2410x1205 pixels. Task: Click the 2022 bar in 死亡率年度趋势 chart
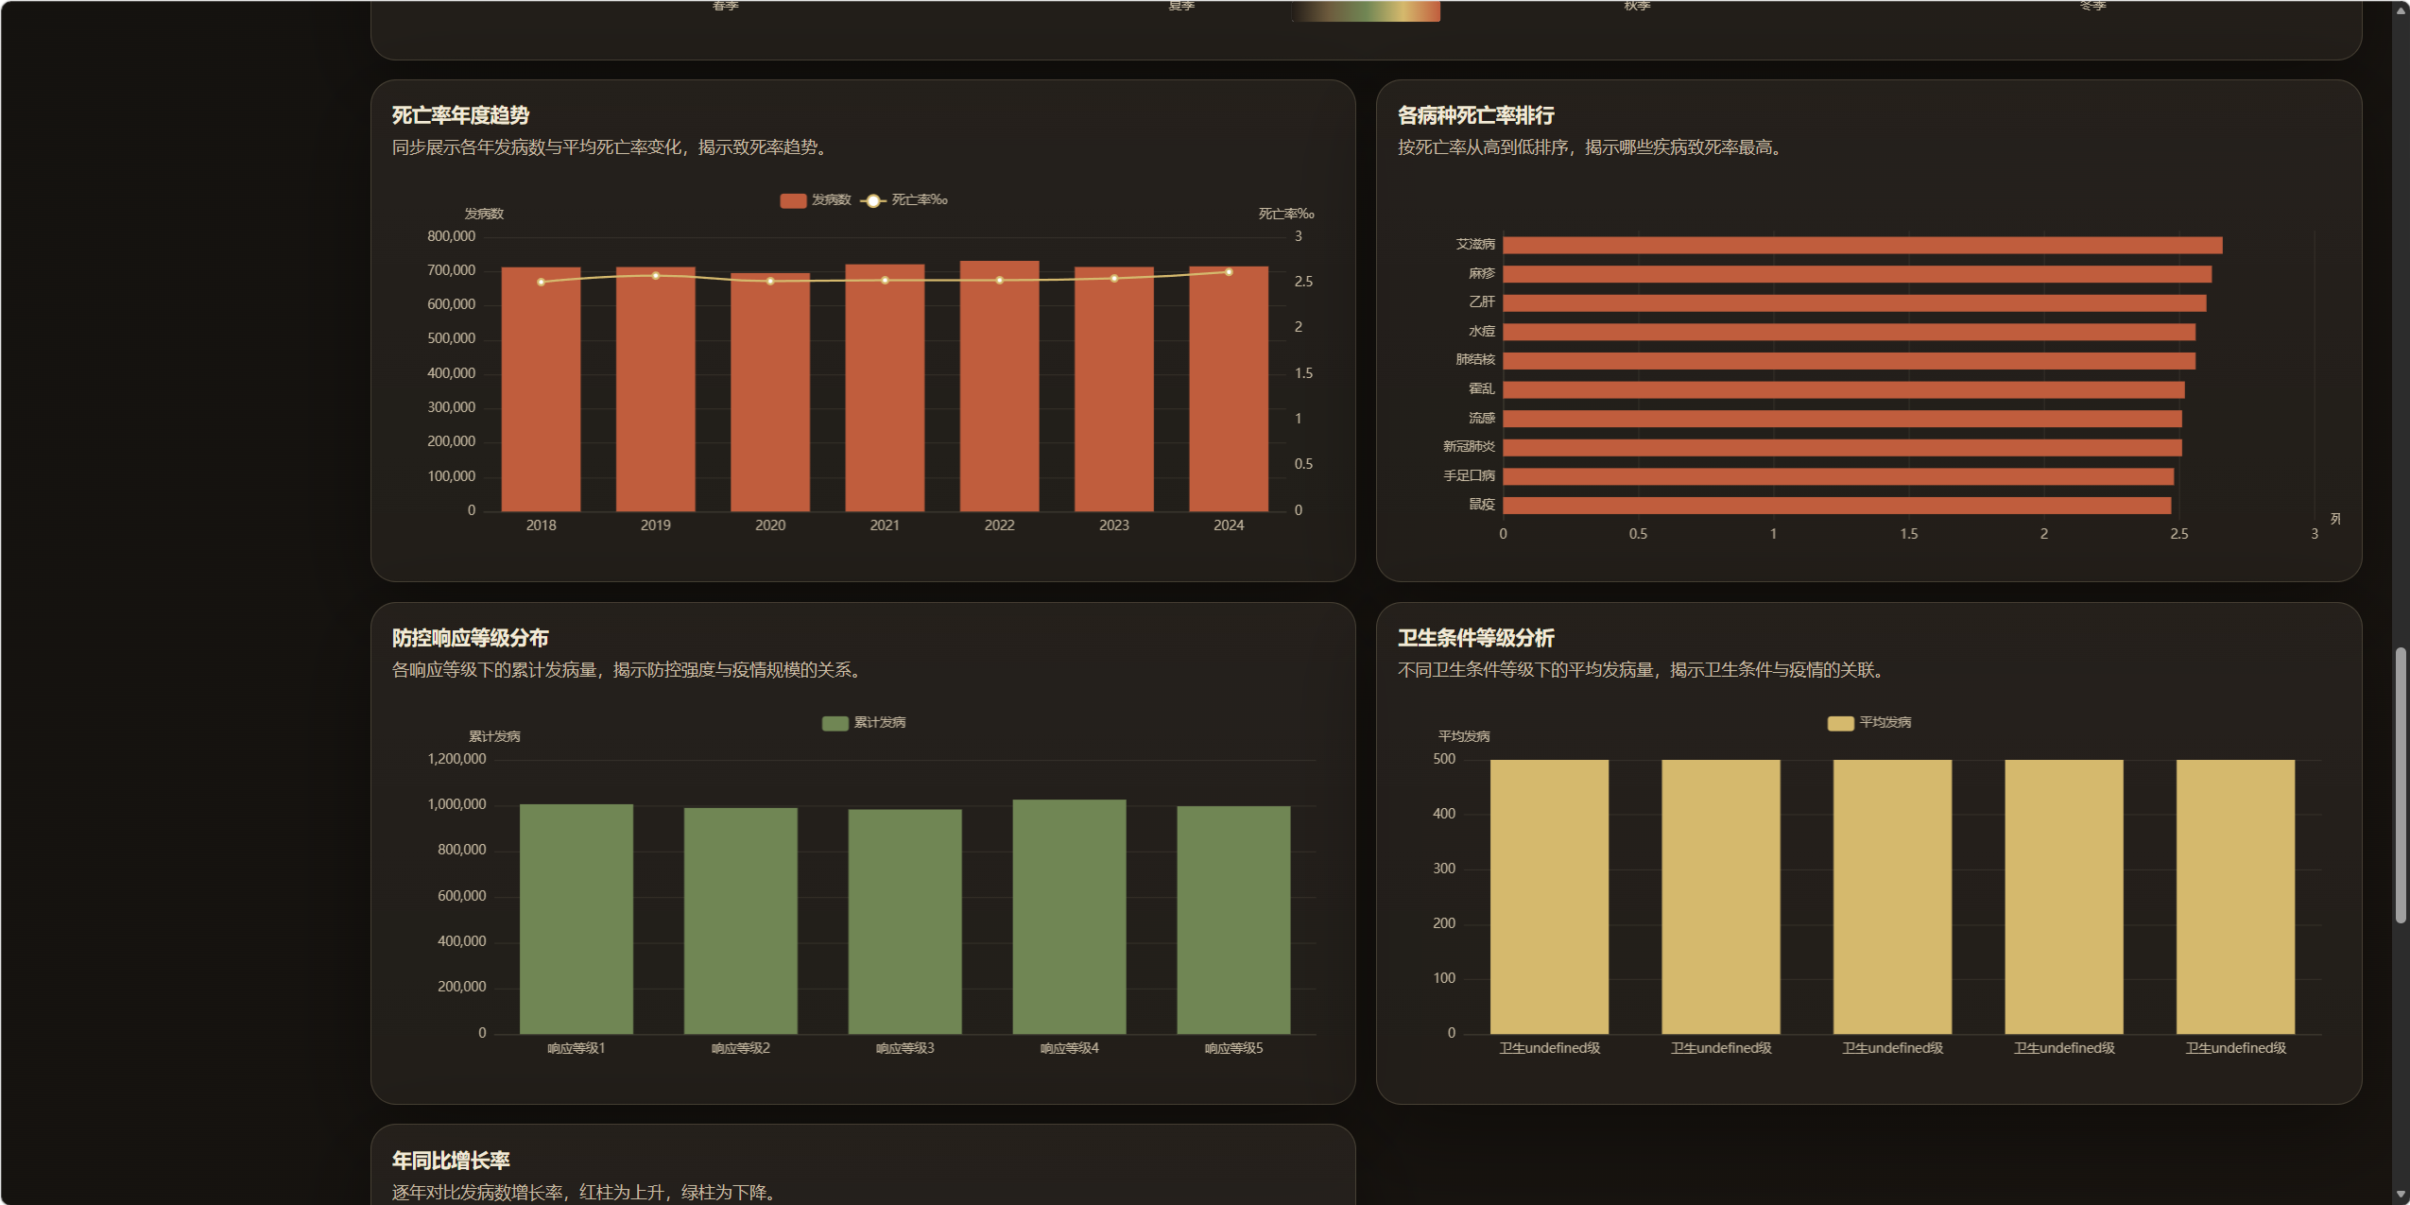point(999,397)
